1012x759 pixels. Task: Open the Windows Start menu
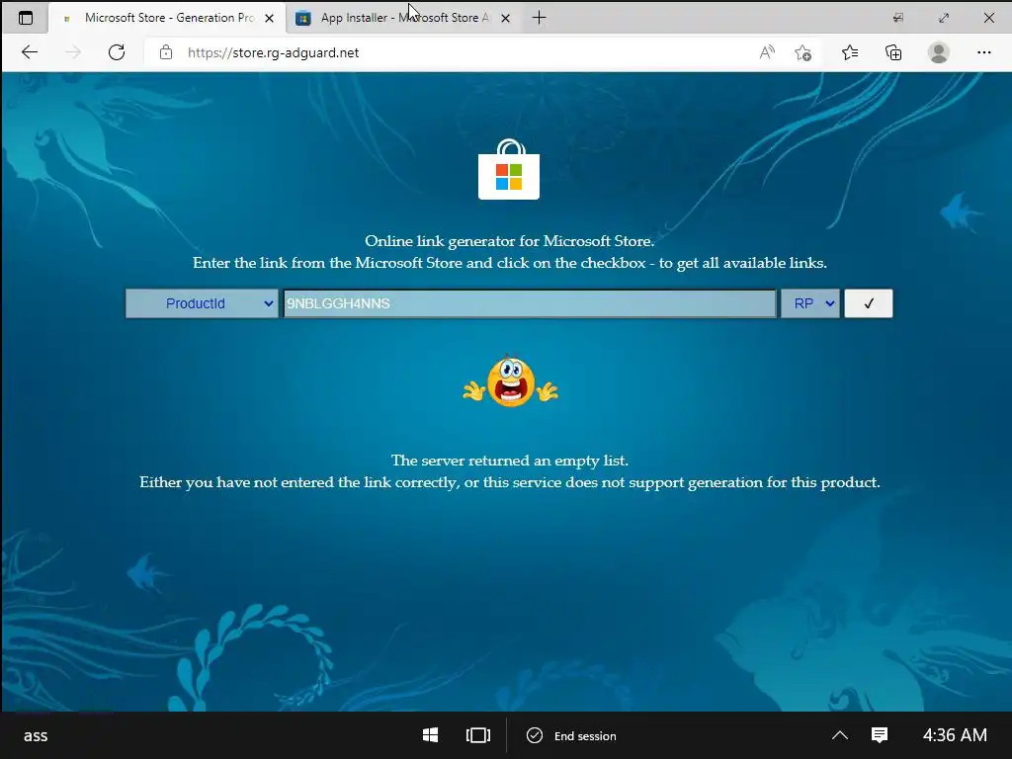[x=431, y=735]
